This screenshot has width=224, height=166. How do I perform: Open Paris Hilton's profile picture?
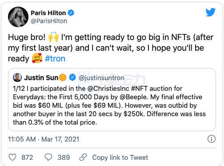pos(18,17)
